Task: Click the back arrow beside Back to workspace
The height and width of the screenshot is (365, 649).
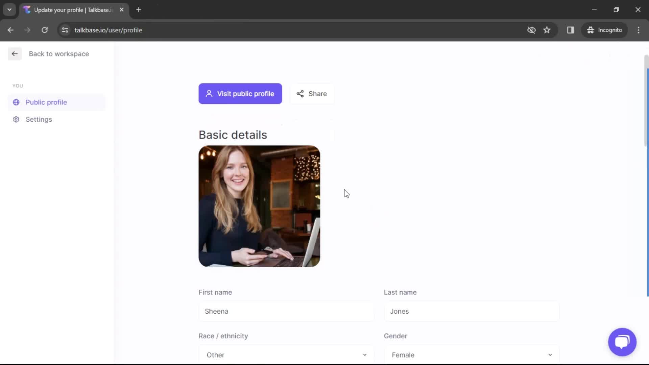Action: (x=15, y=54)
